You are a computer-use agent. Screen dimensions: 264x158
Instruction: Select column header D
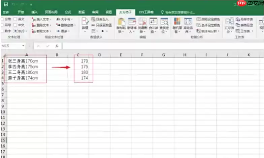tap(100, 55)
